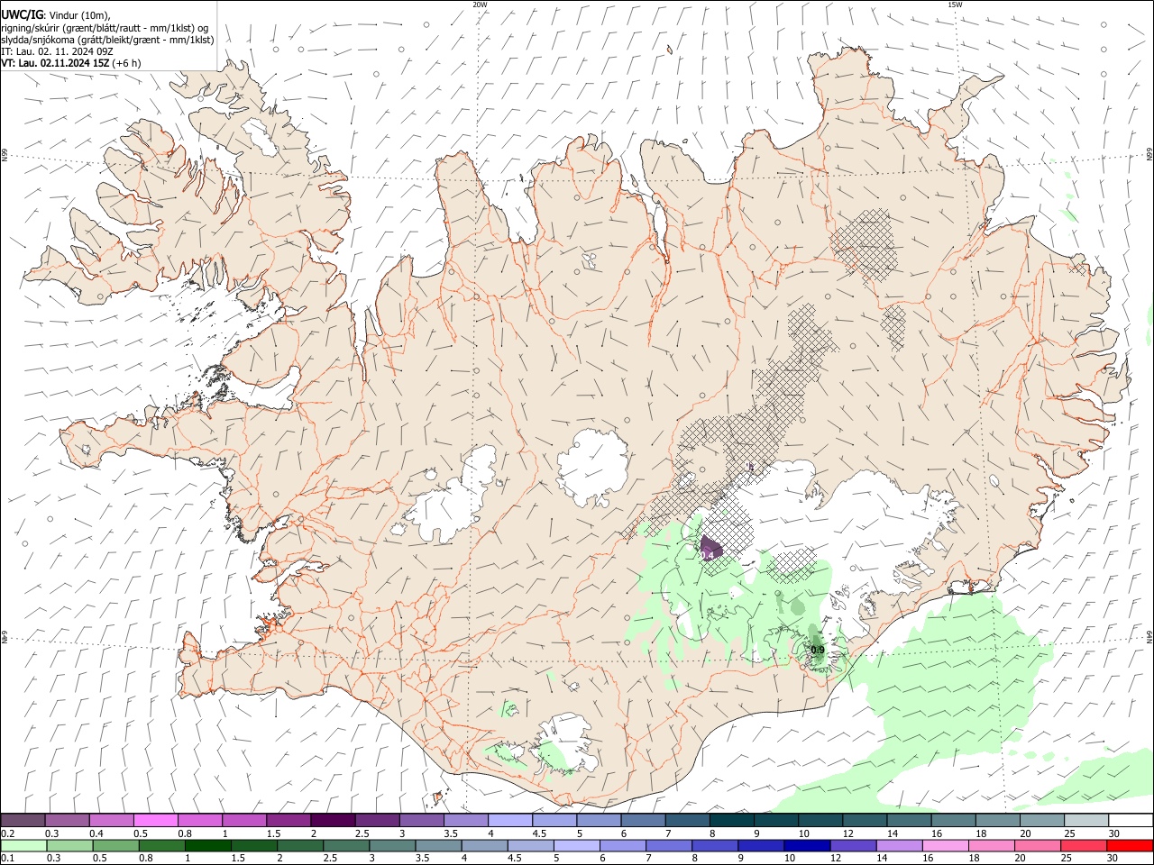Select the dark mauve 0.2 swatch in upper legend row
Image resolution: width=1154 pixels, height=865 pixels.
pos(23,821)
